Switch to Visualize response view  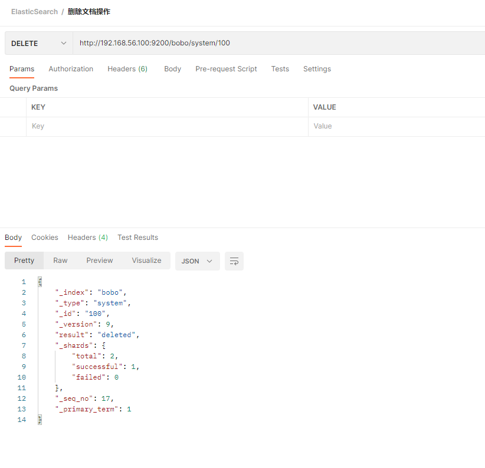pos(146,261)
